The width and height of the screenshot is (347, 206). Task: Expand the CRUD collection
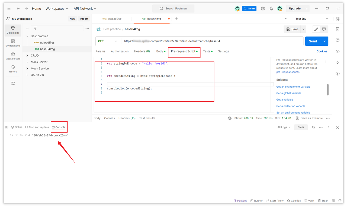pyautogui.click(x=27, y=55)
